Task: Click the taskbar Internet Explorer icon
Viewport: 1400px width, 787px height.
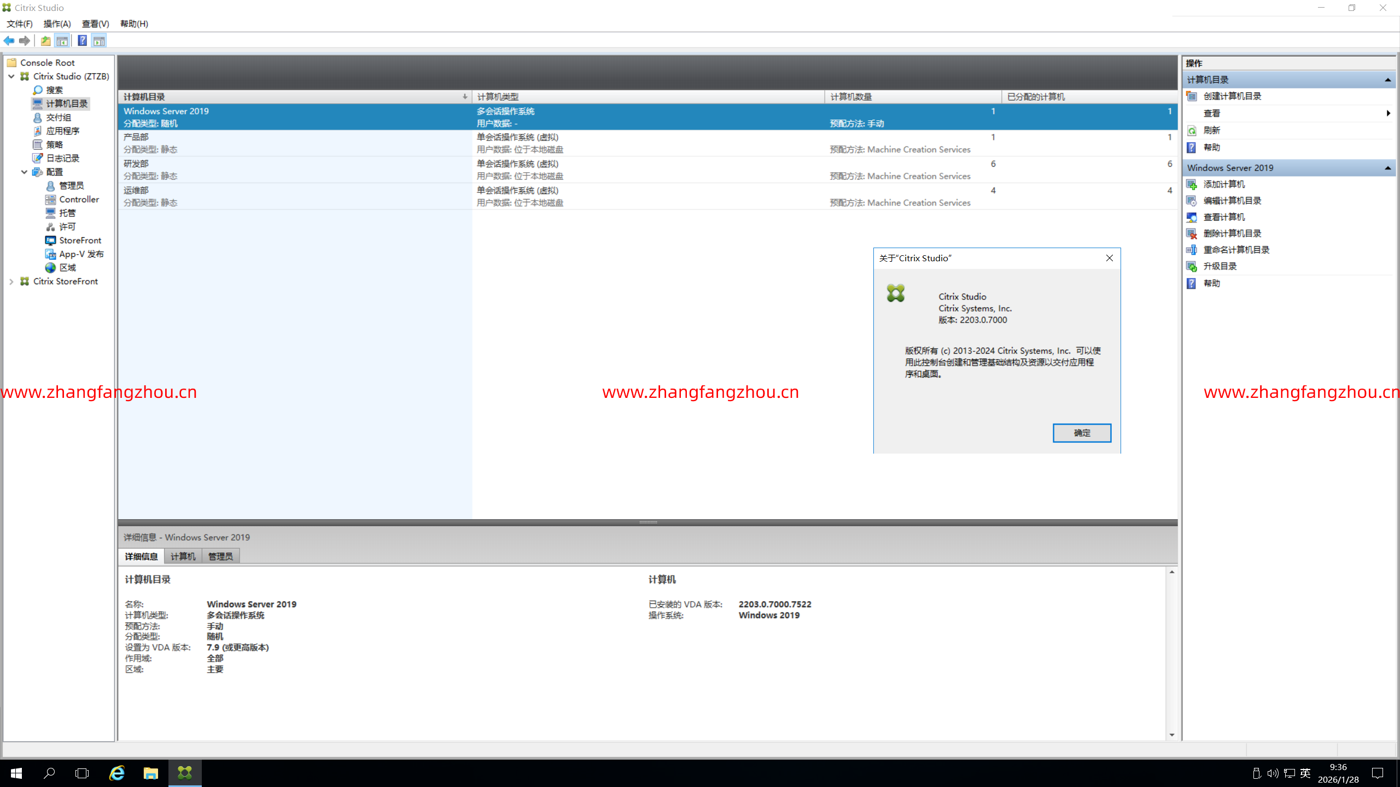Action: (117, 773)
